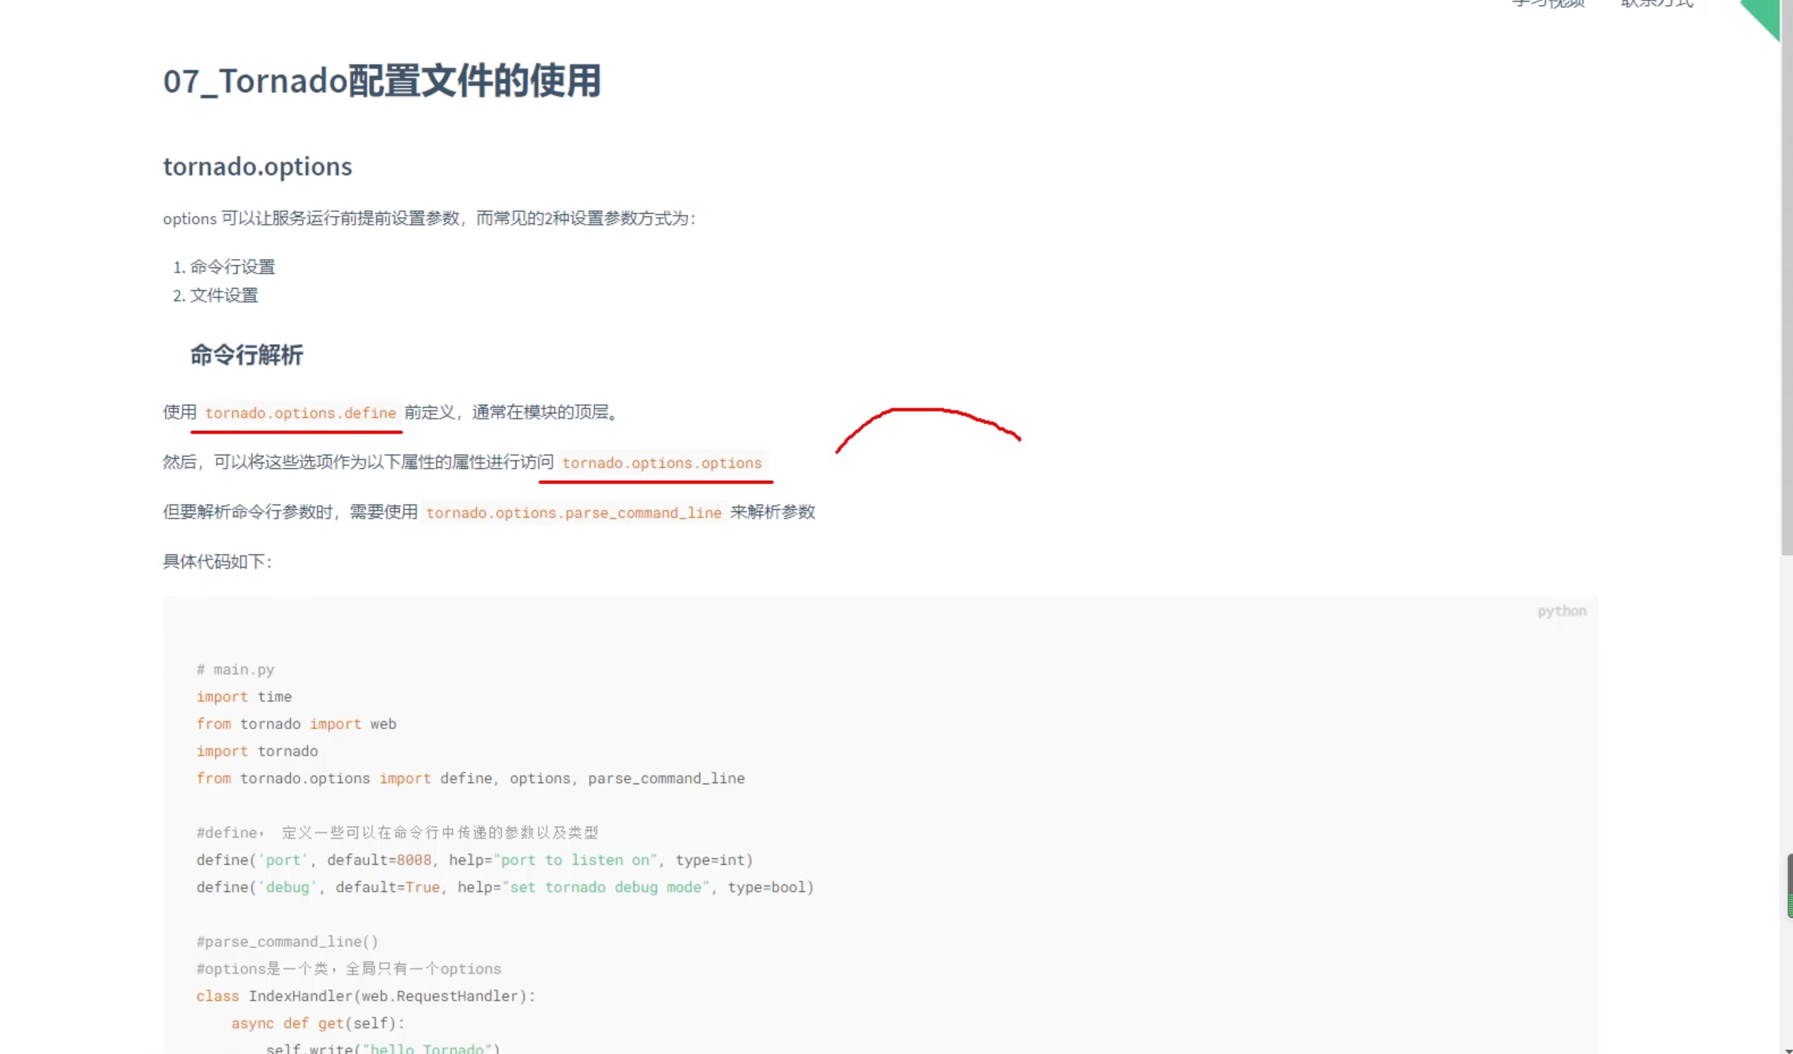This screenshot has width=1793, height=1054.
Task: Click the # main.py comment line
Action: pos(235,669)
